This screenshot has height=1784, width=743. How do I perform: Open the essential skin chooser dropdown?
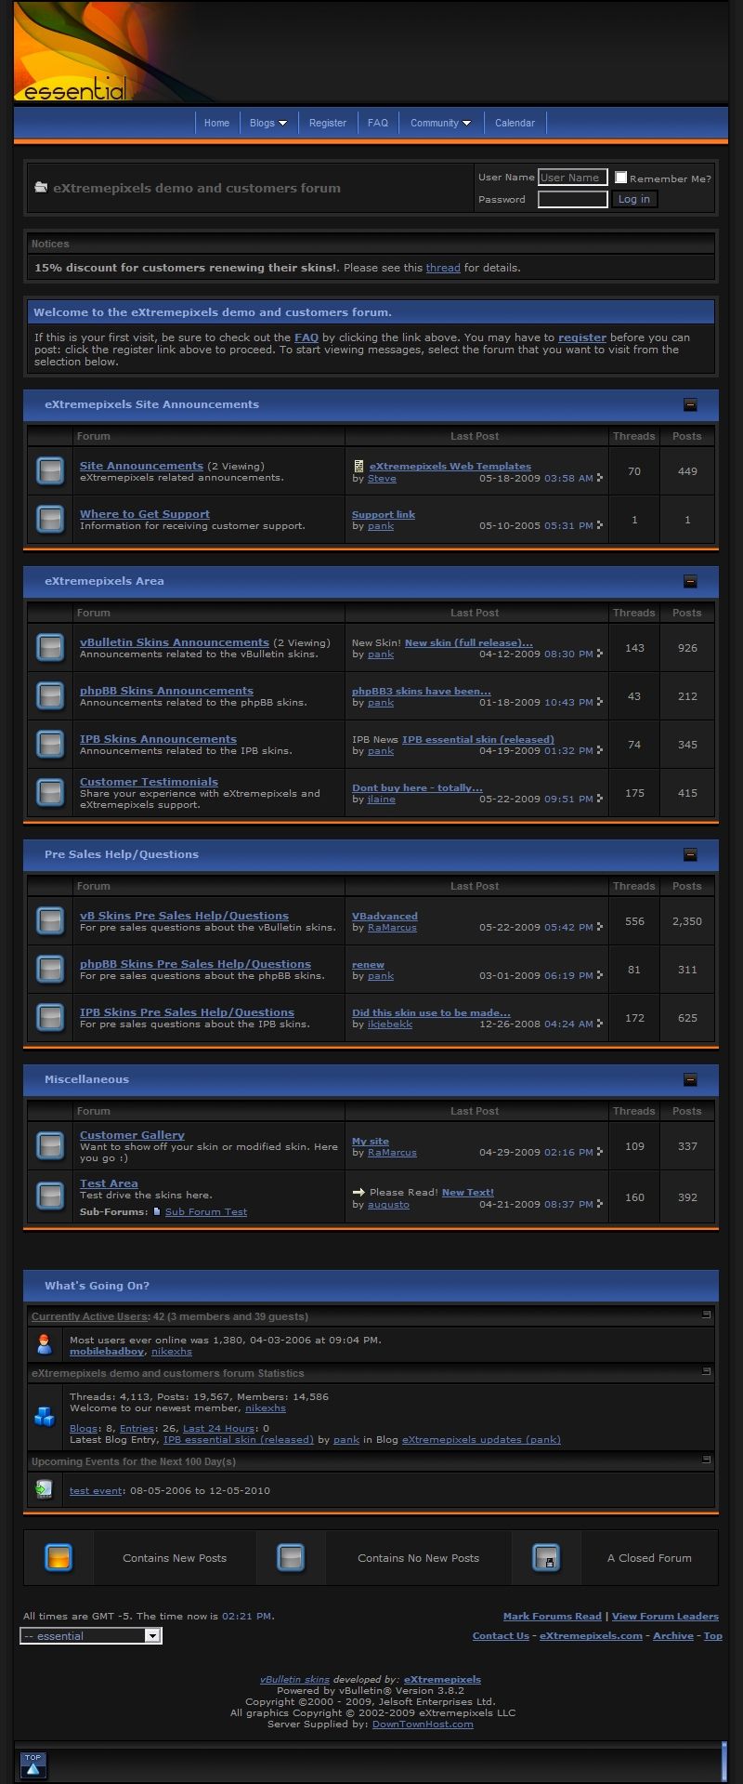click(x=91, y=1635)
